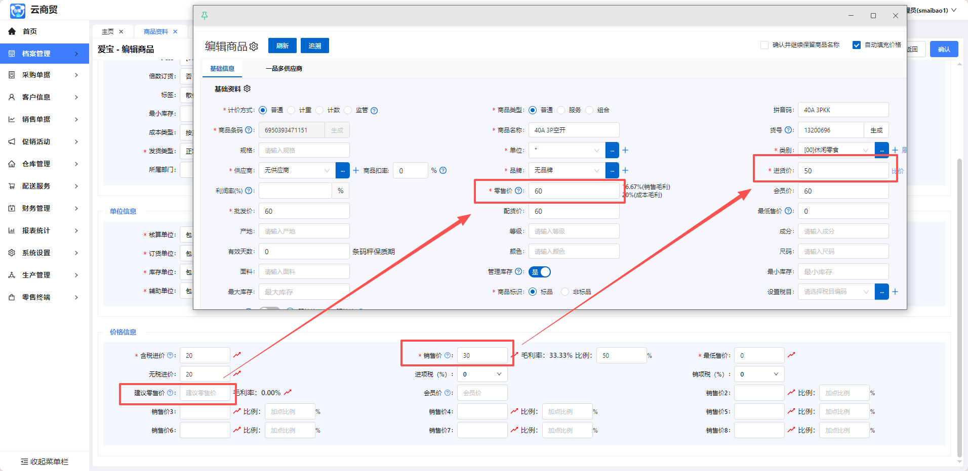The image size is (968, 471).
Task: Switch to 主页 tab
Action: point(108,31)
